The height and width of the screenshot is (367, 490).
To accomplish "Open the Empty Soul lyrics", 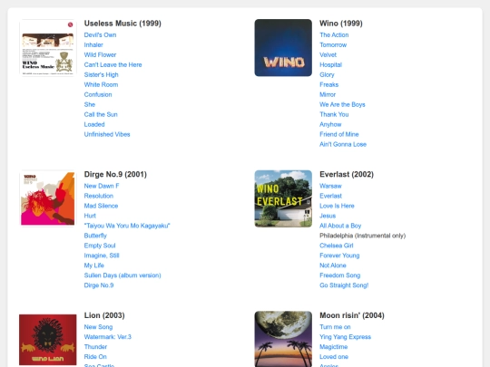I will (x=100, y=246).
